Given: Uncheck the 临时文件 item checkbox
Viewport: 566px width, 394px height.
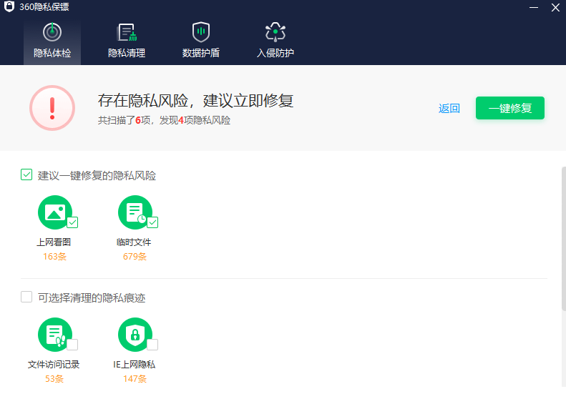Looking at the screenshot, I should 152,222.
